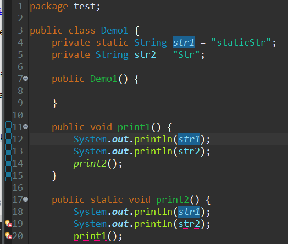The height and width of the screenshot is (244, 288).
Task: Click line number 1 in the gutter
Action: pyautogui.click(x=20, y=7)
